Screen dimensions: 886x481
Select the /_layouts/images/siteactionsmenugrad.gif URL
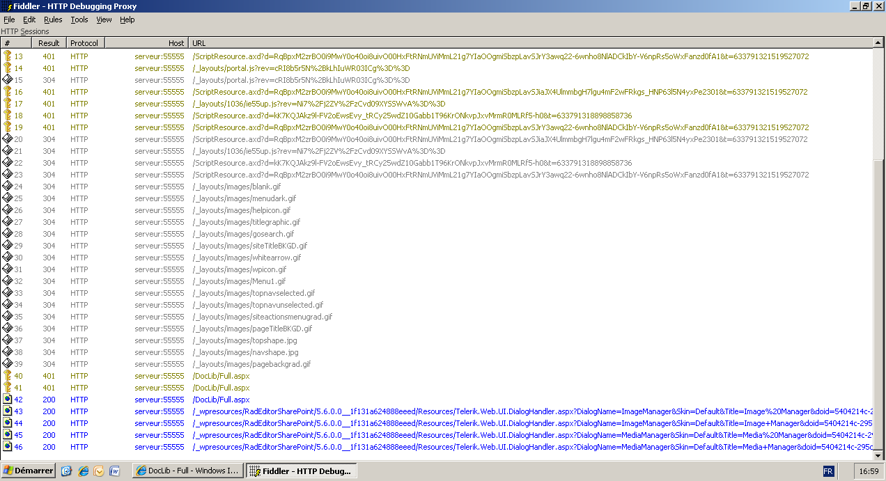coord(263,317)
